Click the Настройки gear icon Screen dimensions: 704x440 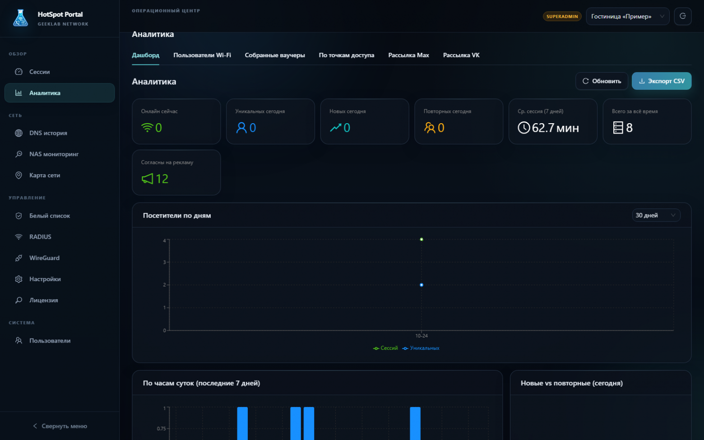click(x=19, y=279)
